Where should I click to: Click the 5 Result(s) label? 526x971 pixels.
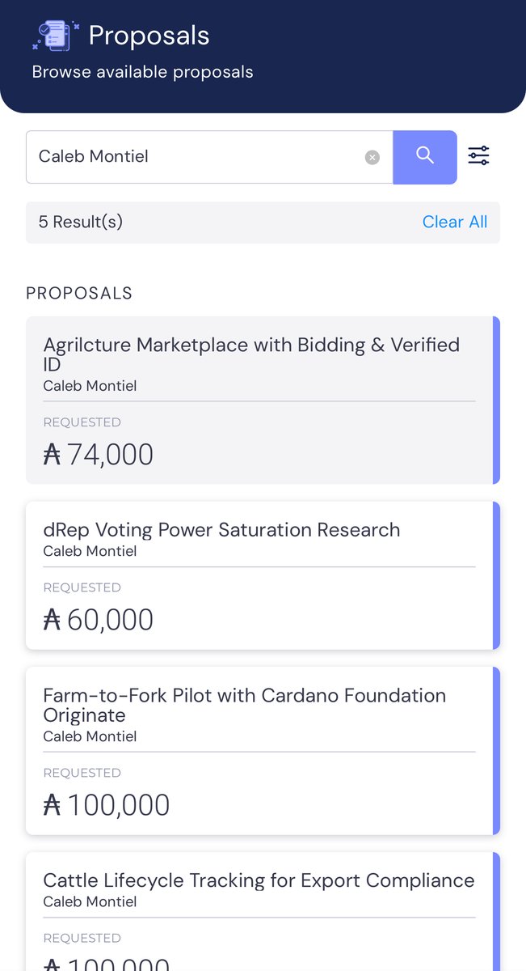pos(81,222)
